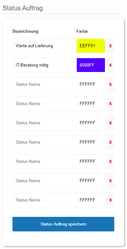Image resolution: width=127 pixels, height=249 pixels.
Task: Delete the 'Warte auf Lieferung' status row
Action: pyautogui.click(x=110, y=46)
